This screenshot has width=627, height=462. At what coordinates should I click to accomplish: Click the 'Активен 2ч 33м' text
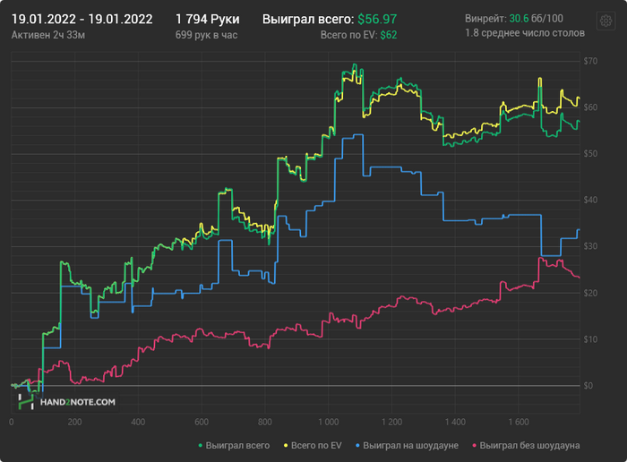(x=48, y=35)
